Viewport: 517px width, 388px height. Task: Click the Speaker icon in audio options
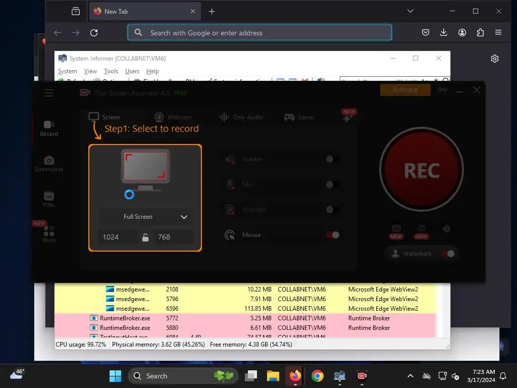pos(230,159)
